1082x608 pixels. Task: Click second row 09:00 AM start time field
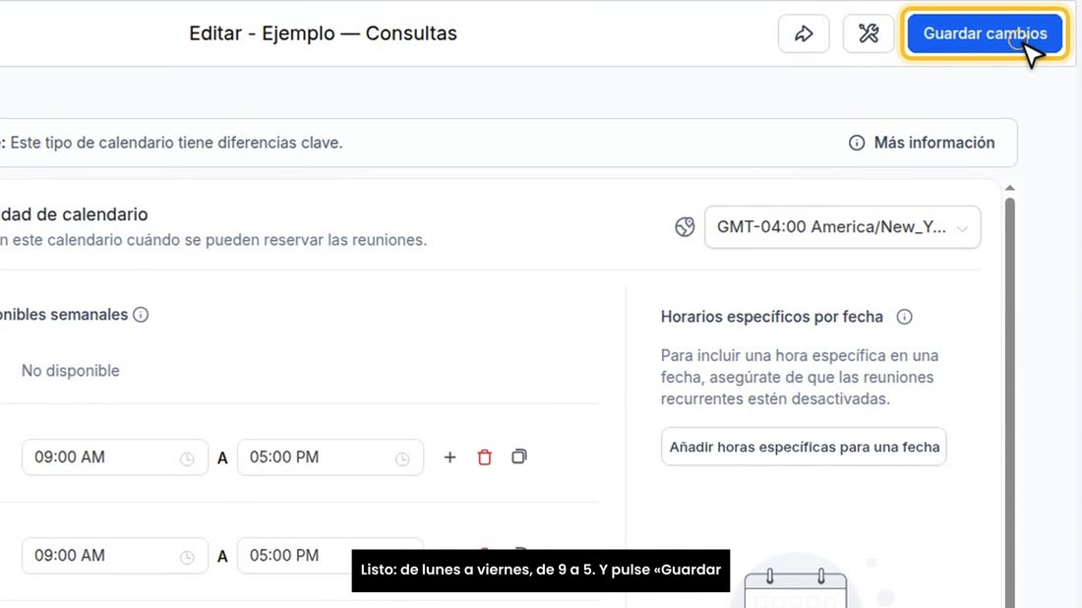point(114,556)
